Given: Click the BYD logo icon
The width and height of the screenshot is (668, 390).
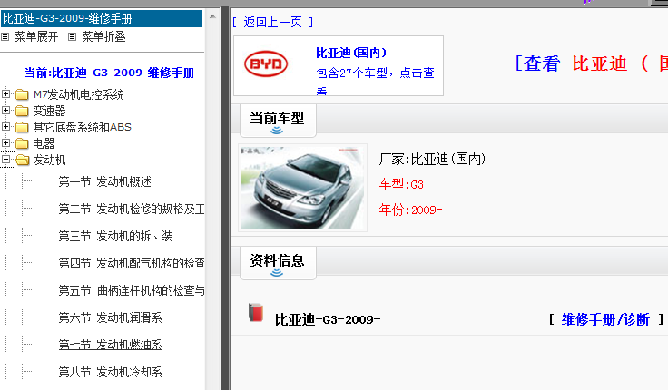Looking at the screenshot, I should (266, 63).
